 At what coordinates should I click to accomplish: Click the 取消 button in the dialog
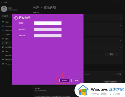pyautogui.click(x=76, y=80)
